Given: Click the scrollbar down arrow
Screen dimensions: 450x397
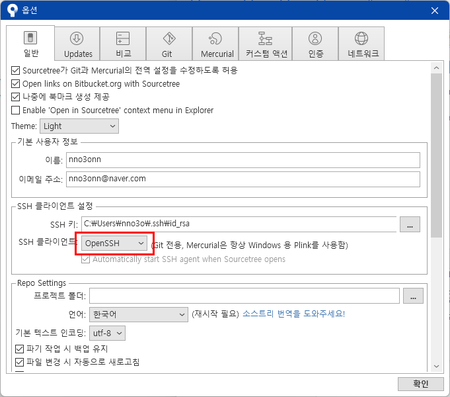Looking at the screenshot, I should 437,367.
